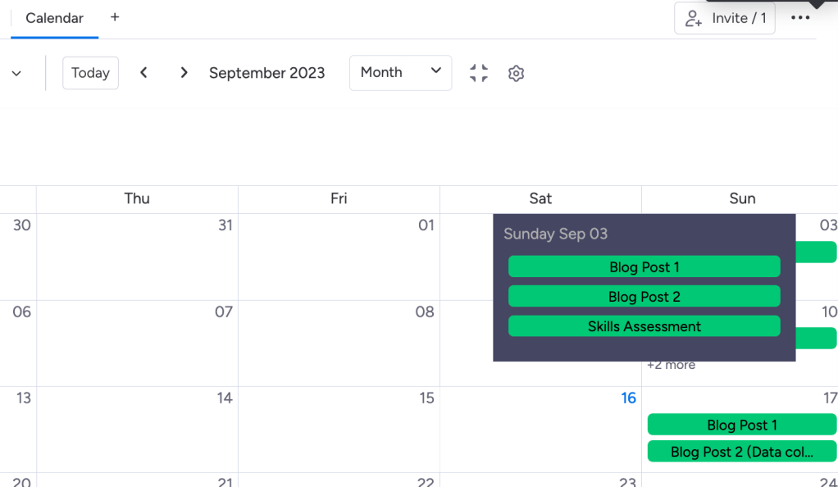838x487 pixels.
Task: Select Skills Assessment event in popup
Action: point(644,326)
